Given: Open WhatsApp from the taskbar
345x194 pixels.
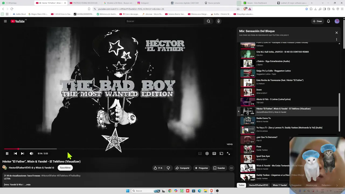Looking at the screenshot, I should click(x=182, y=191).
